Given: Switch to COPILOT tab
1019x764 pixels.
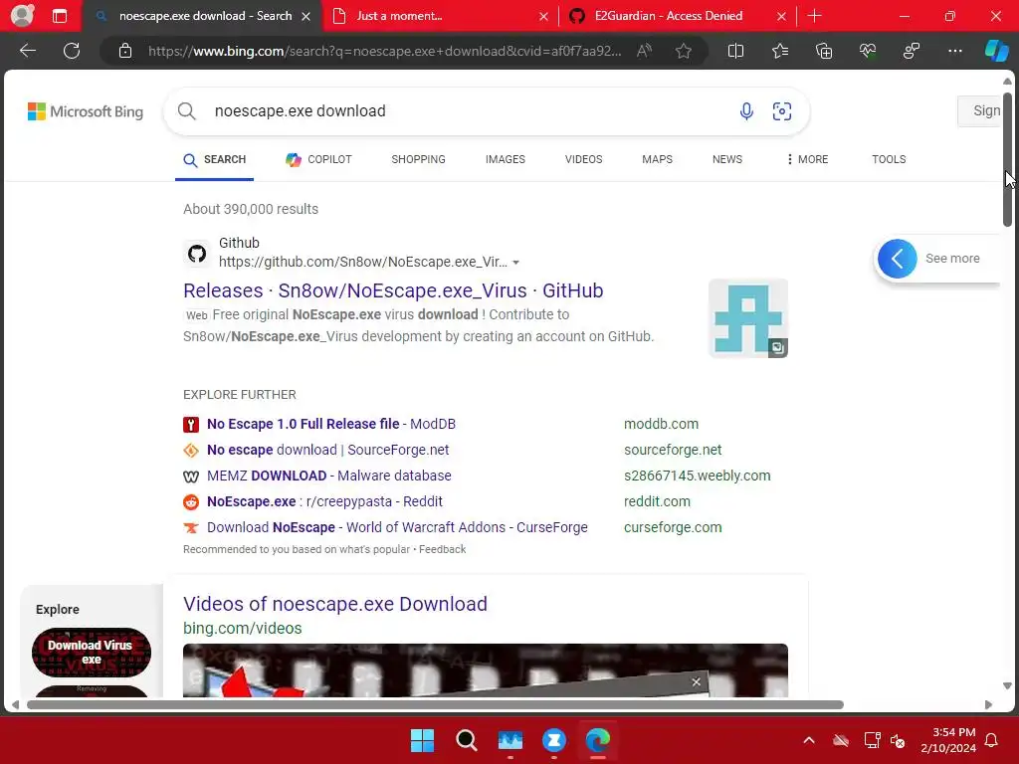Looking at the screenshot, I should point(319,159).
